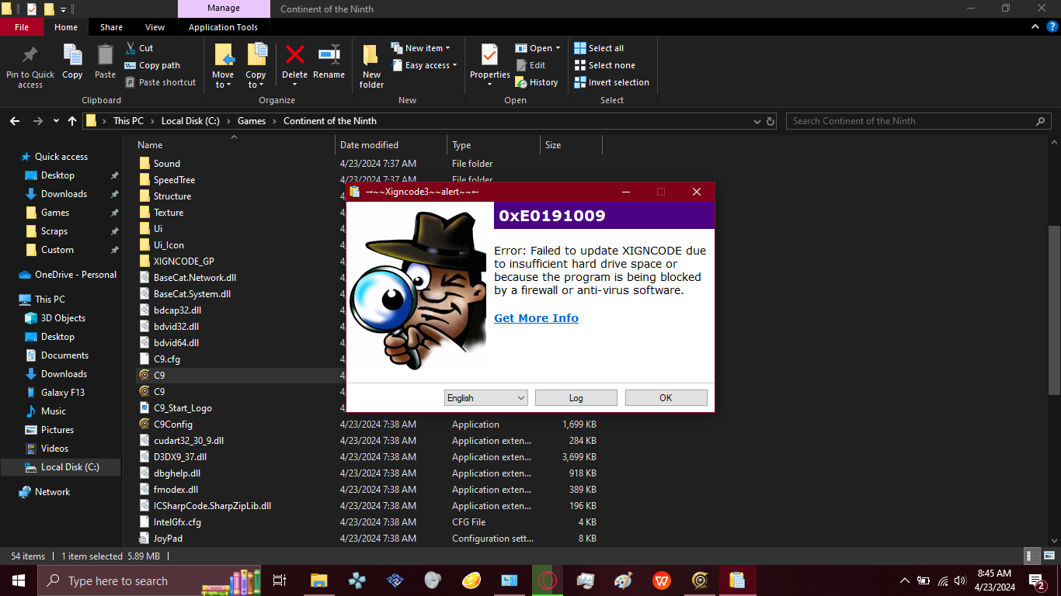Click Pin to Quick access icon

pyautogui.click(x=30, y=65)
